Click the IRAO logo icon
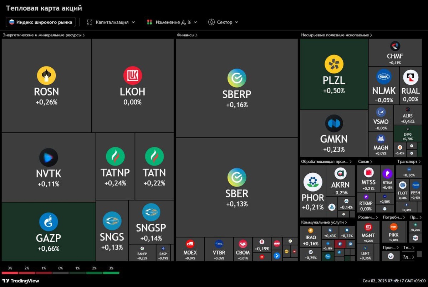The height and width of the screenshot is (287, 428). pos(311,231)
